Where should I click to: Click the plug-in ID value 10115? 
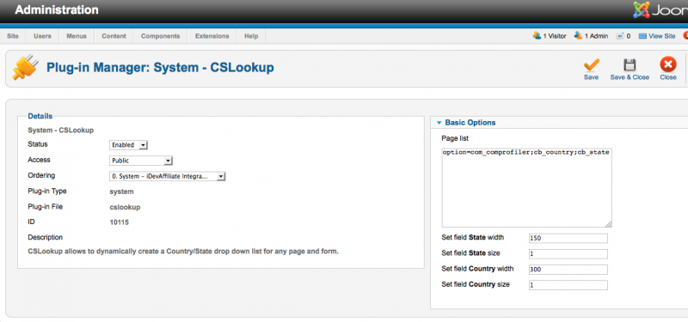(120, 222)
